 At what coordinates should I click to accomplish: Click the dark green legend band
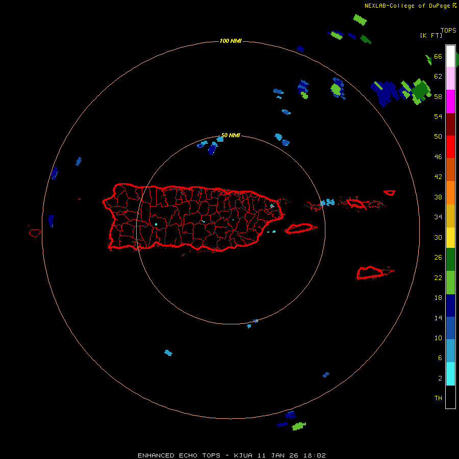(x=450, y=260)
